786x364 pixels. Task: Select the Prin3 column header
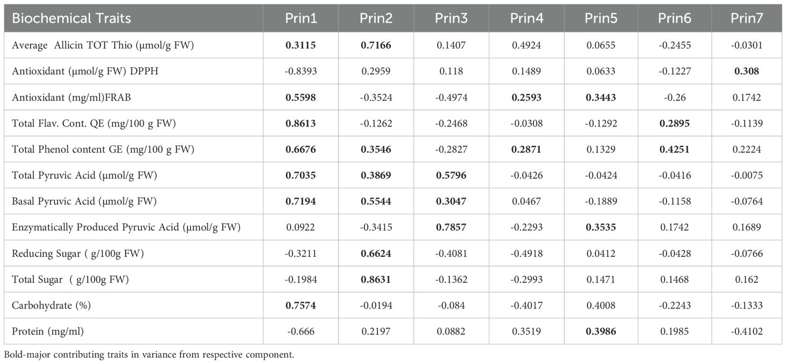pyautogui.click(x=451, y=18)
